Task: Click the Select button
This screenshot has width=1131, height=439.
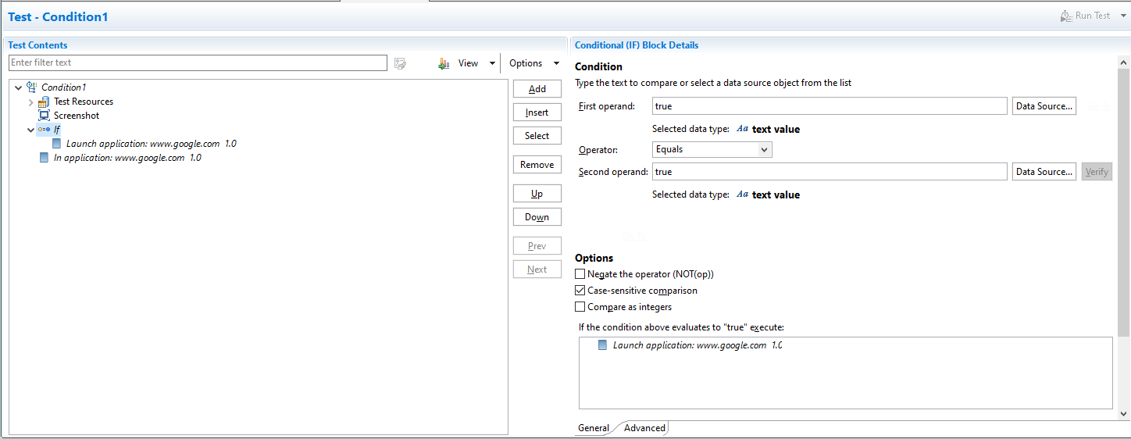Action: click(x=537, y=136)
